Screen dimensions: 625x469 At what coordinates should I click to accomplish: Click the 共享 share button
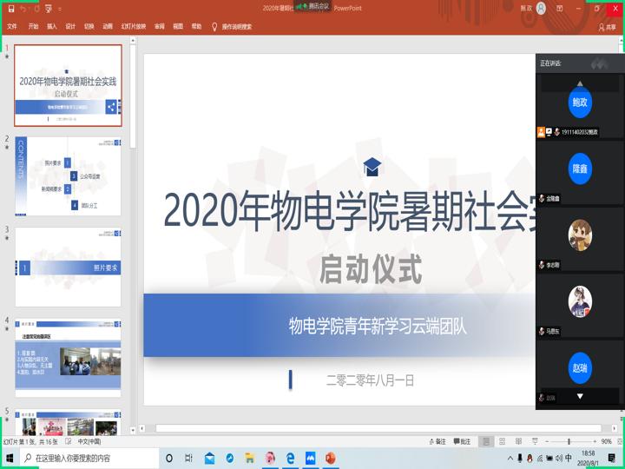pyautogui.click(x=607, y=27)
